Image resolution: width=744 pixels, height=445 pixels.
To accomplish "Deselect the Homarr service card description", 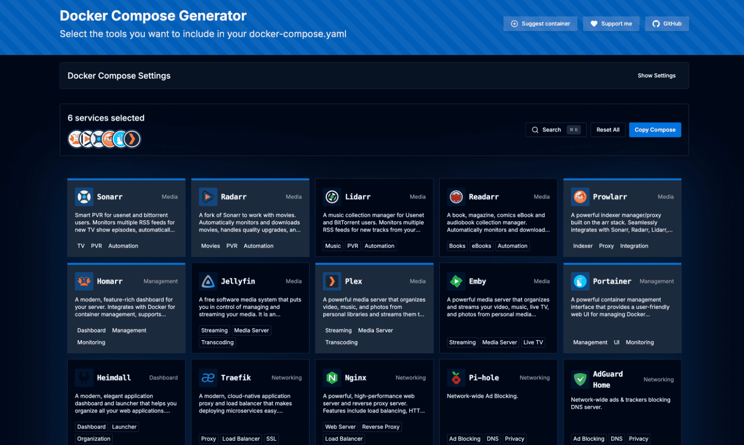I will pyautogui.click(x=125, y=307).
